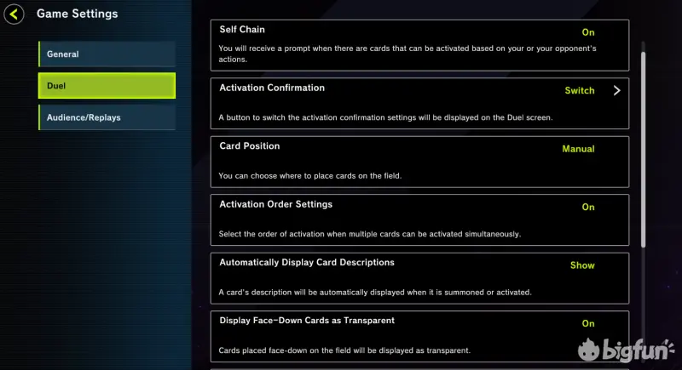This screenshot has width=682, height=370.
Task: Change the Card Descriptions Show value
Action: (x=582, y=265)
